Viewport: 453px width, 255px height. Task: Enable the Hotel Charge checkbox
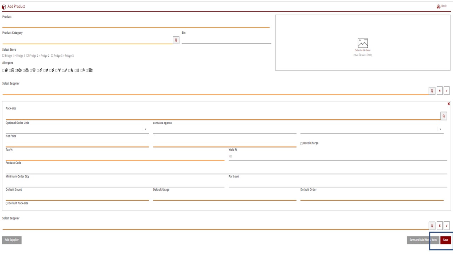[x=302, y=143]
